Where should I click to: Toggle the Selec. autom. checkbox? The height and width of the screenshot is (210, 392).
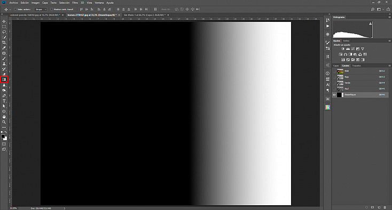point(15,9)
